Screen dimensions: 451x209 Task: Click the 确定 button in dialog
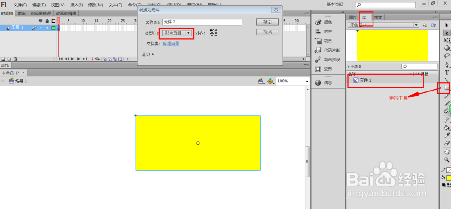click(x=267, y=22)
